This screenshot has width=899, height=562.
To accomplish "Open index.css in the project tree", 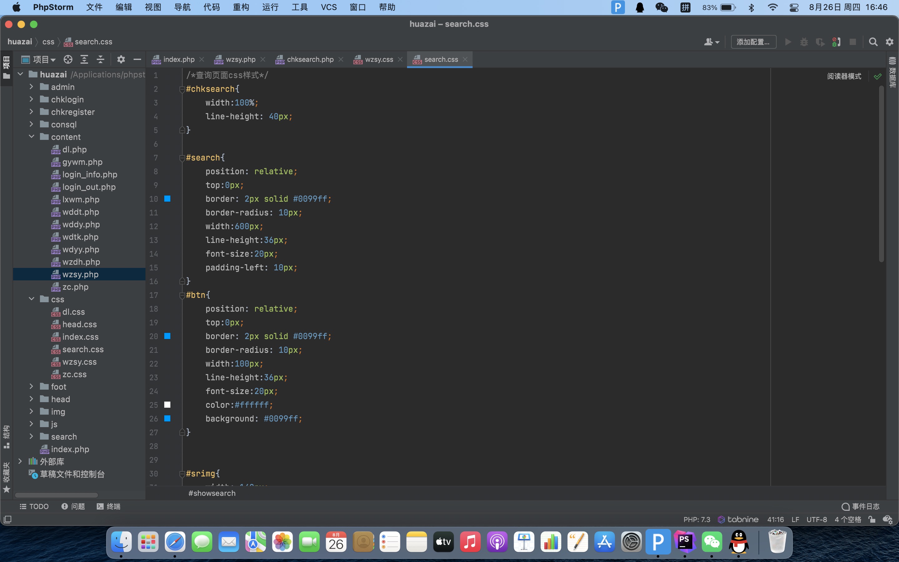I will 80,337.
